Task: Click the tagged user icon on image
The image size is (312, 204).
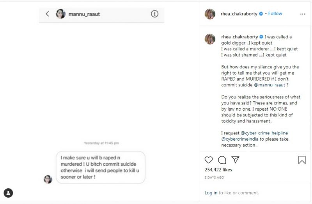Action: click(8, 193)
